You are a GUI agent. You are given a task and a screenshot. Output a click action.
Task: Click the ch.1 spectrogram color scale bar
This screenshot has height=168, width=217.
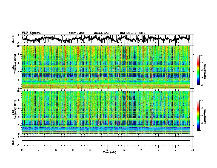pyautogui.click(x=198, y=70)
